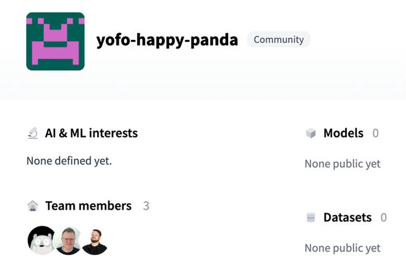Viewport: 406px width, 271px height.
Task: Click the yofo-happy-panda pixel avatar
Action: pyautogui.click(x=55, y=41)
